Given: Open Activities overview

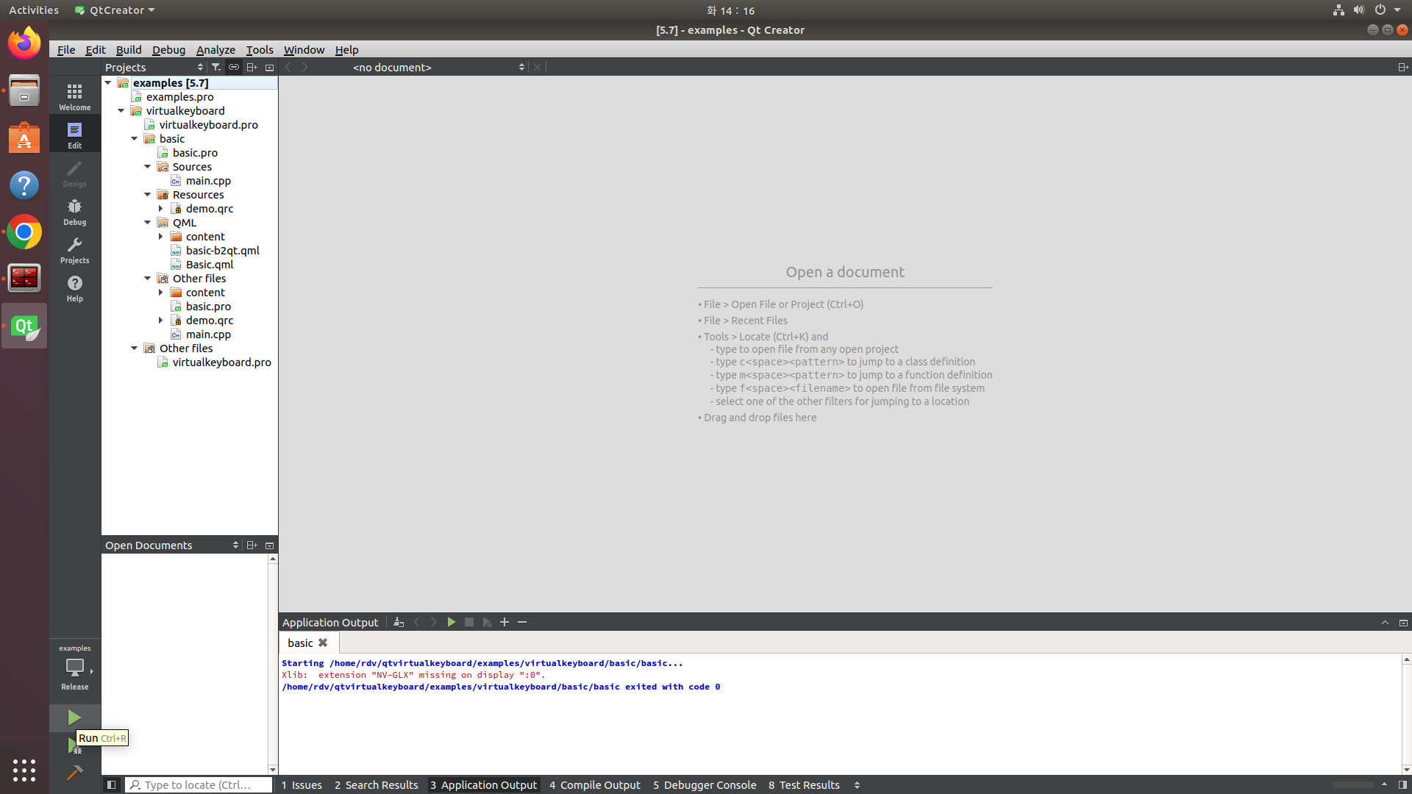Looking at the screenshot, I should (34, 10).
